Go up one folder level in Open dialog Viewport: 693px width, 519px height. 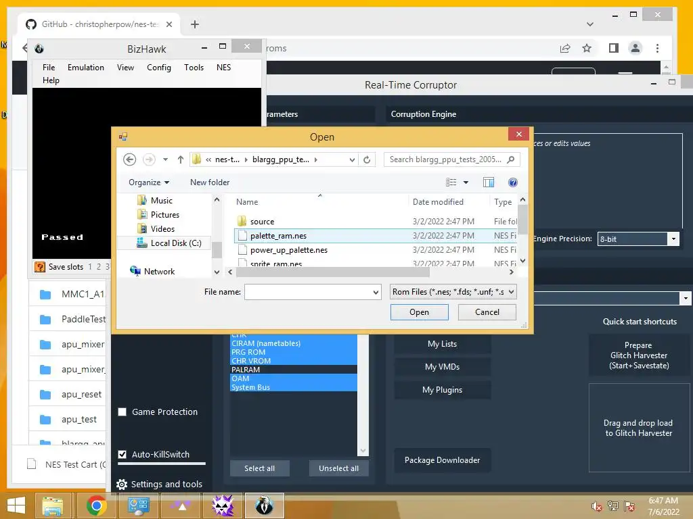click(x=180, y=159)
